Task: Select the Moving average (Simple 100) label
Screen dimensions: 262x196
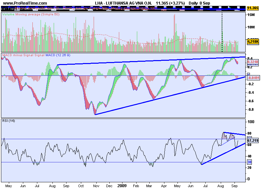Action: click(134, 8)
